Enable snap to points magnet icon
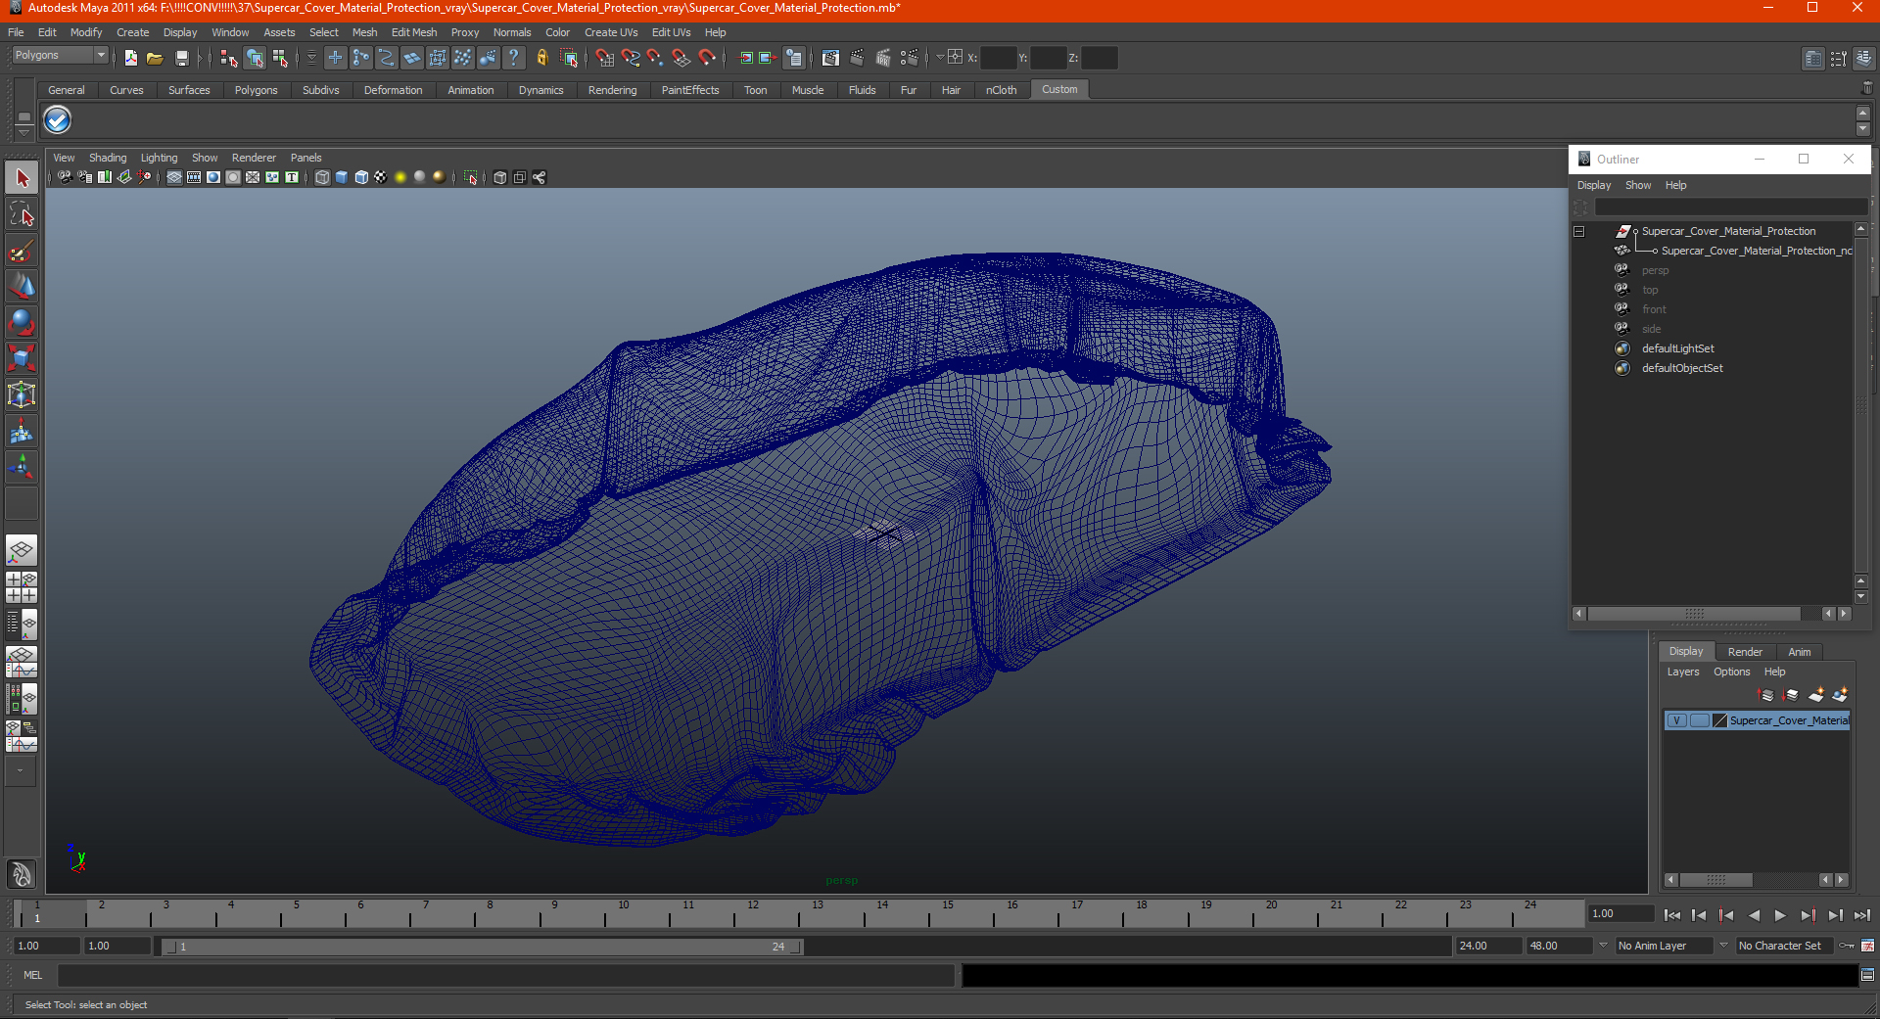Viewport: 1880px width, 1019px height. (x=656, y=58)
